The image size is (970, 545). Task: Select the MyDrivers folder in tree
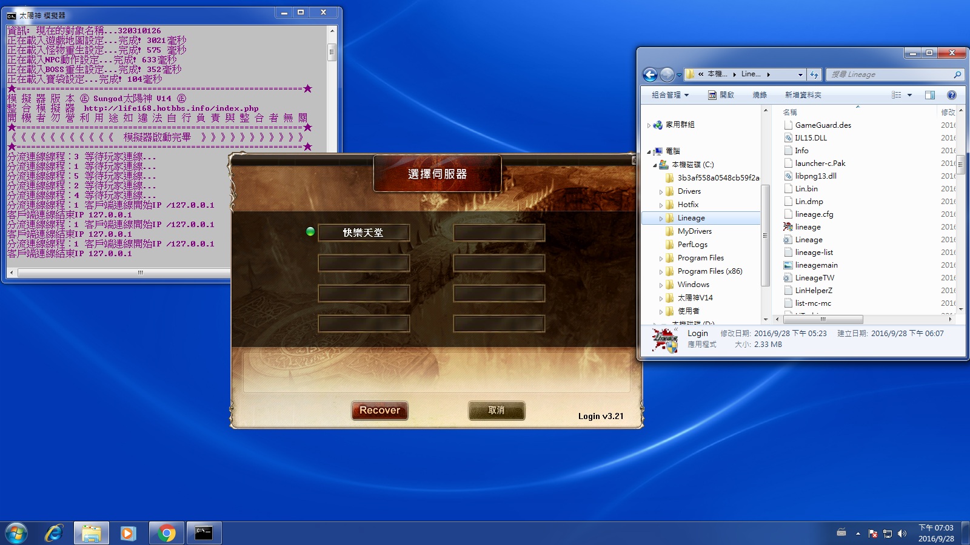coord(694,231)
